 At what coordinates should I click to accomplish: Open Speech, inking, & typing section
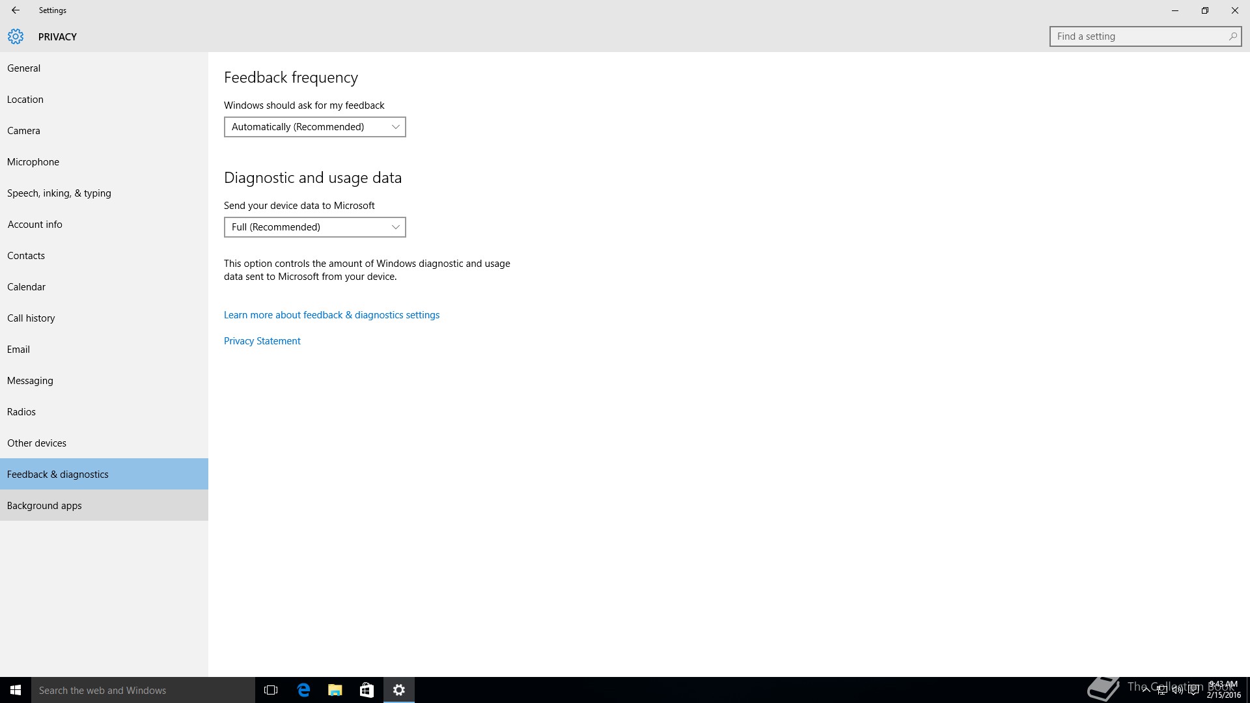[59, 193]
